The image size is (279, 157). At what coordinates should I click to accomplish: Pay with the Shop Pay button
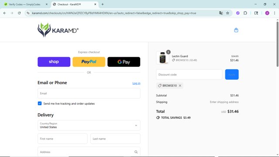(54, 62)
